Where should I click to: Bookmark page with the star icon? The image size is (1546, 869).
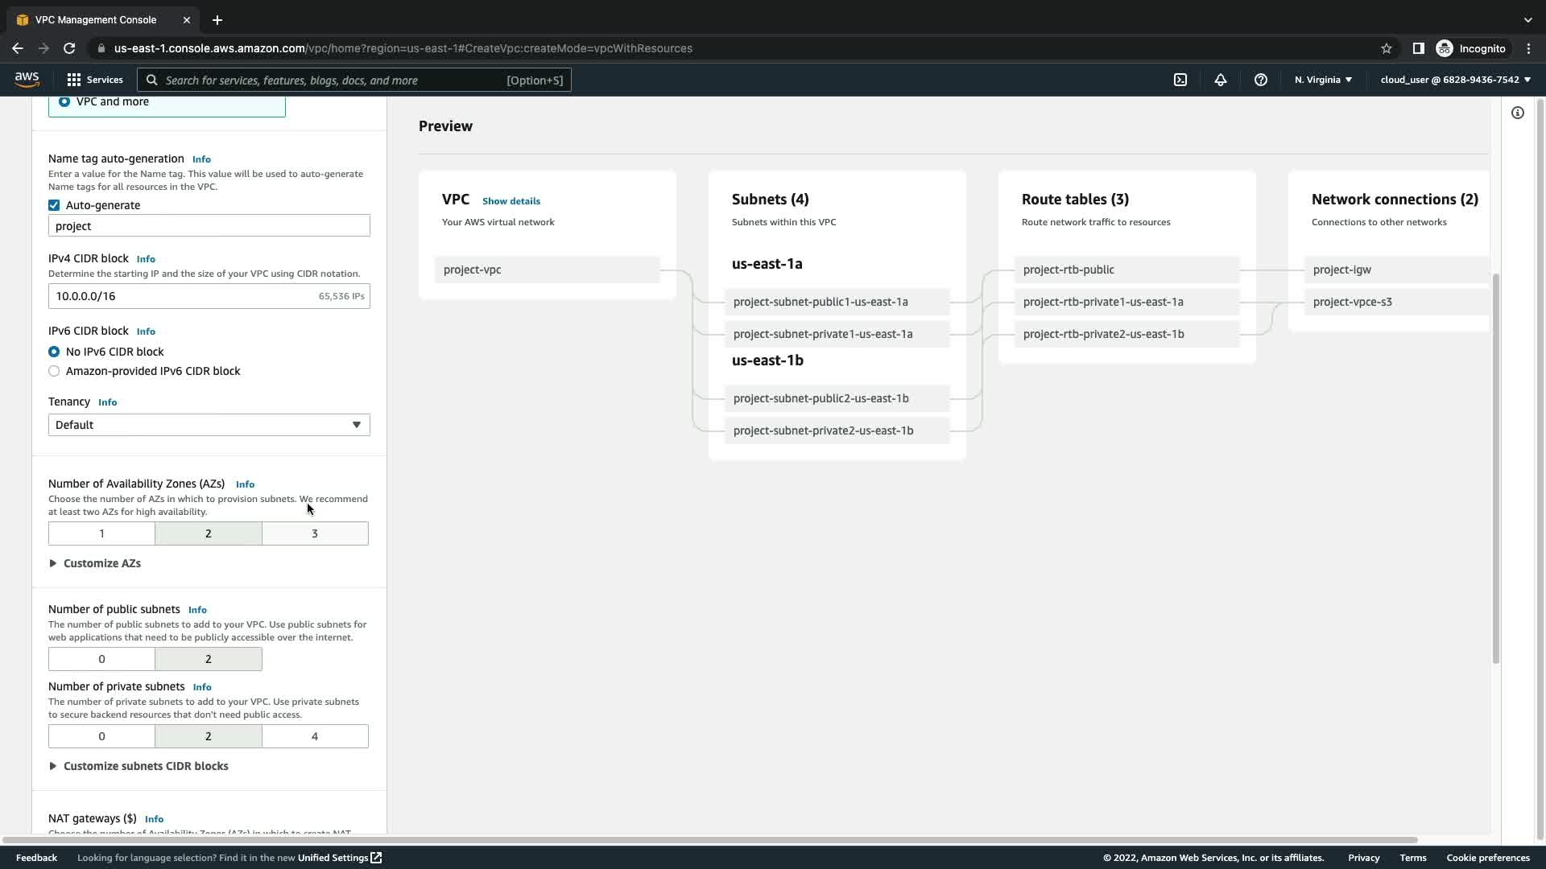click(x=1387, y=48)
